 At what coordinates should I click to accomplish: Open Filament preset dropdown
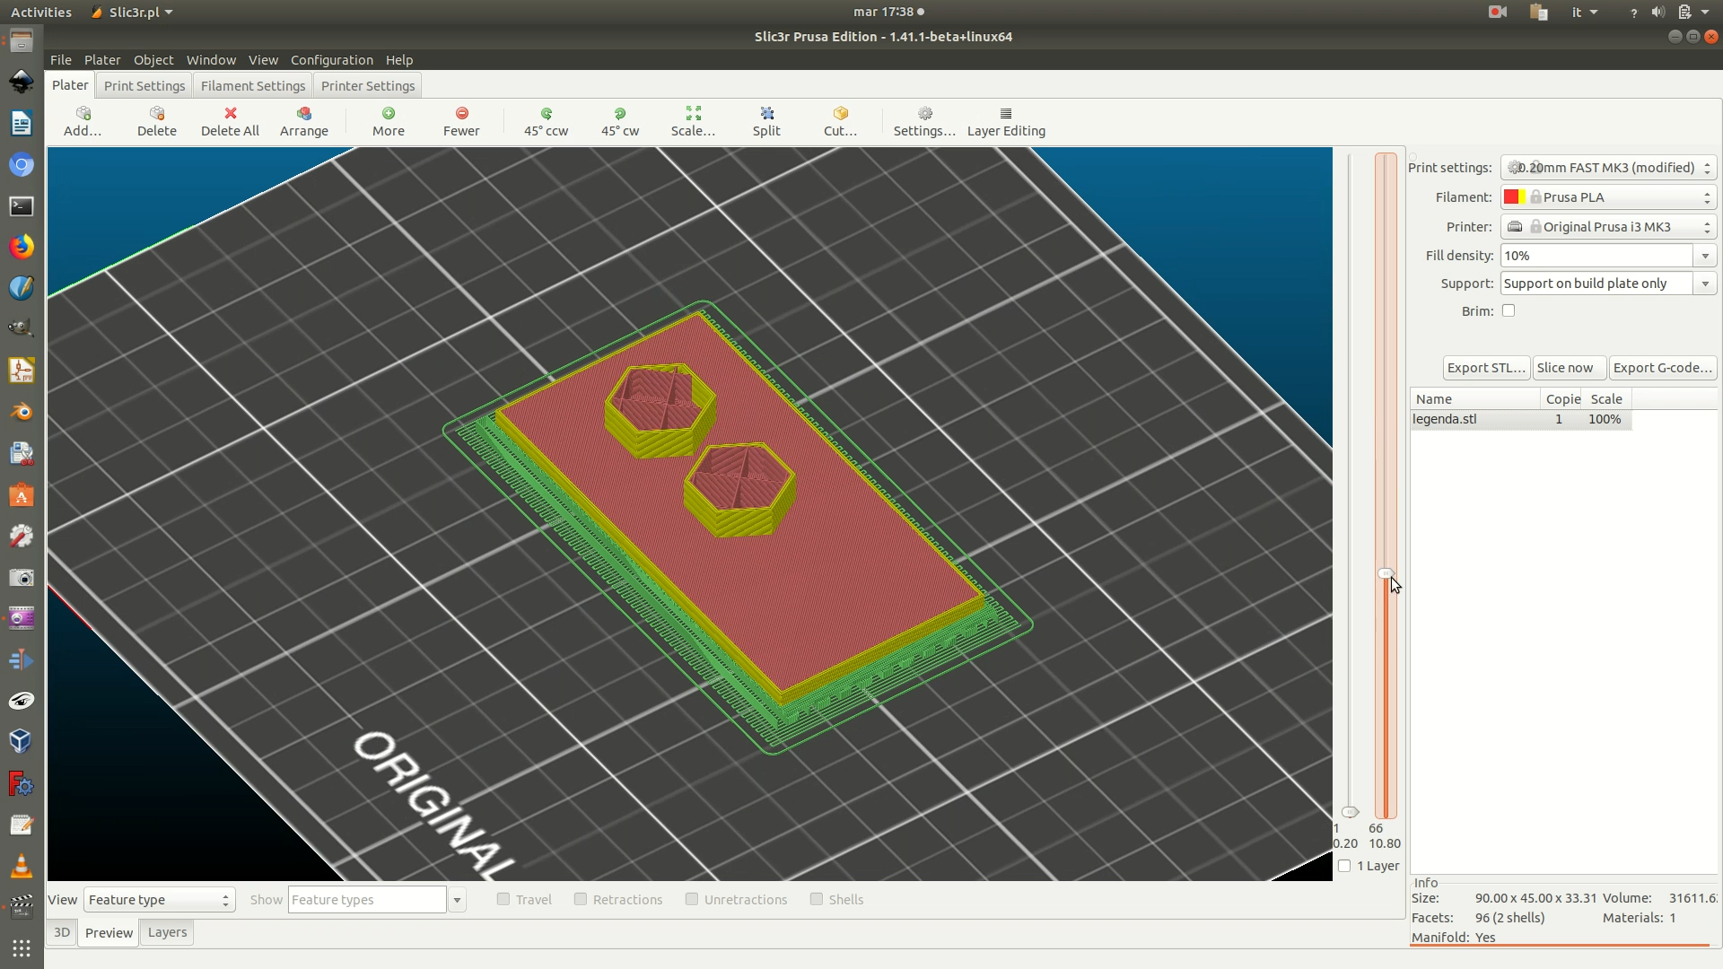pyautogui.click(x=1608, y=197)
